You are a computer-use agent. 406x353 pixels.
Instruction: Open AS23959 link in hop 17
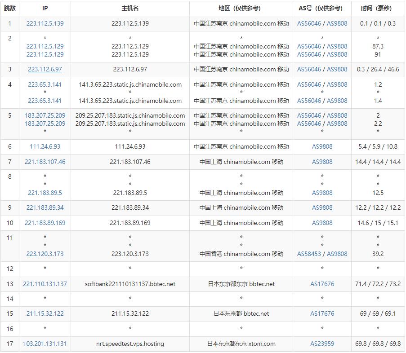(322, 344)
